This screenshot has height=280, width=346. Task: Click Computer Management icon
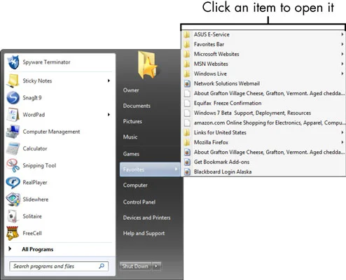point(13,132)
